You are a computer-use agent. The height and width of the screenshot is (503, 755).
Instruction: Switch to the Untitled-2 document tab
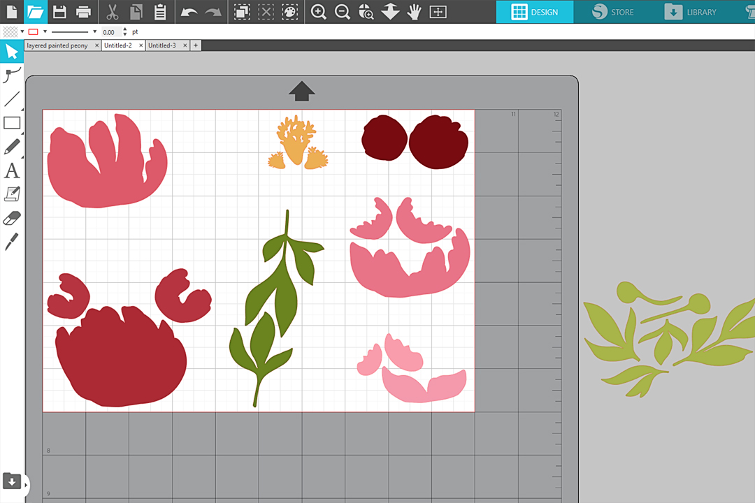[118, 45]
